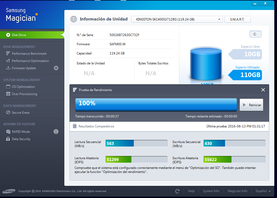Click the Over Provisioning grid icon

pyautogui.click(x=8, y=94)
